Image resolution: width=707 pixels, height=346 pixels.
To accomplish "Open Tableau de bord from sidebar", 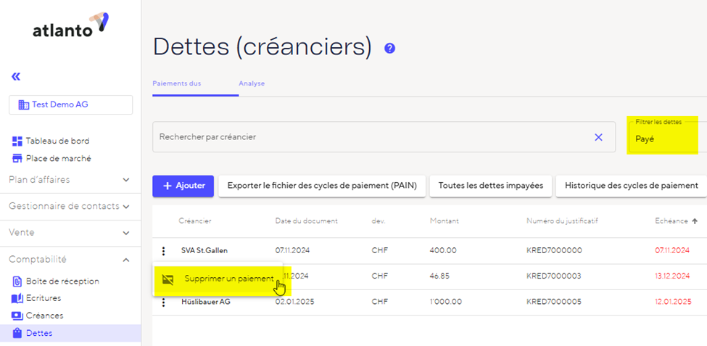I will click(57, 141).
